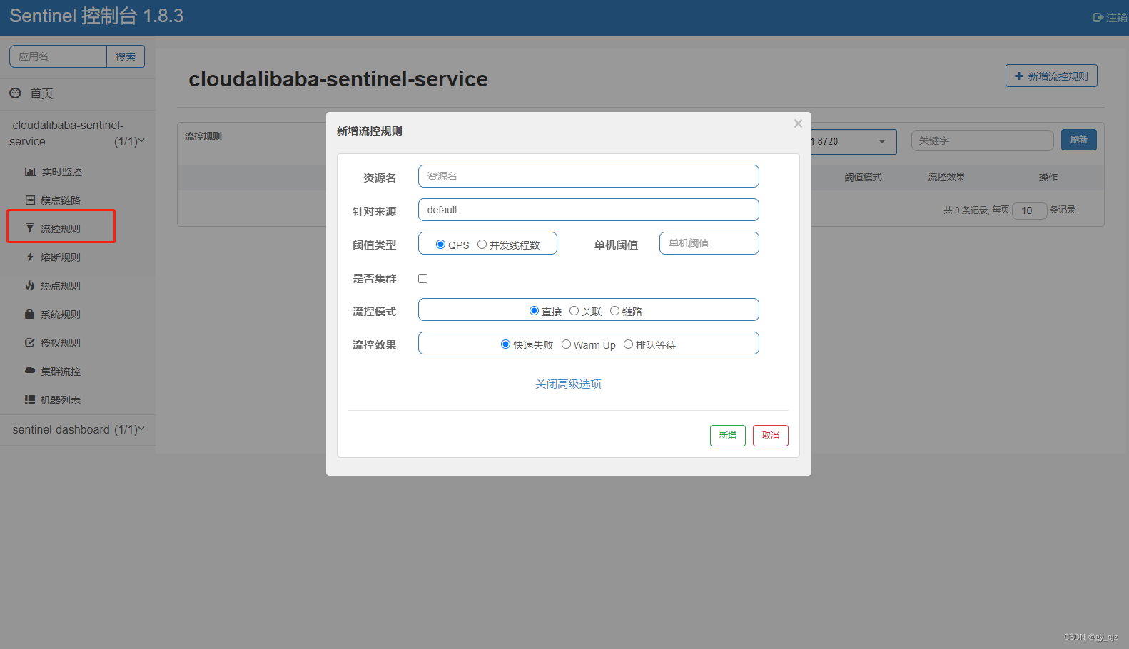This screenshot has width=1129, height=649.
Task: Focus the 关键字 filter field
Action: [x=983, y=140]
